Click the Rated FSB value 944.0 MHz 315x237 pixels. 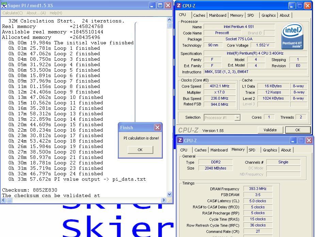click(220, 104)
